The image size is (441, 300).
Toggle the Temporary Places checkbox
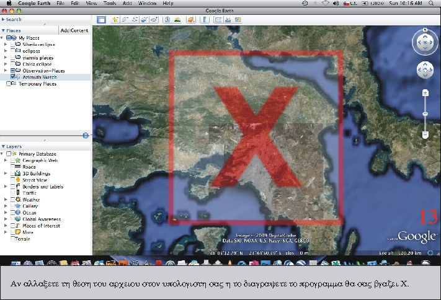[9, 84]
